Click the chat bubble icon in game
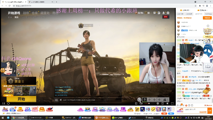The width and height of the screenshot is (213, 120). pos(56,100)
